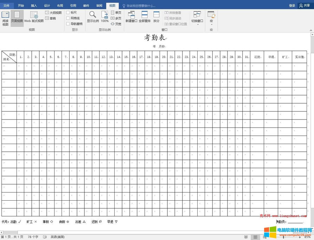Collapse the ribbon with the chevron
The height and width of the screenshot is (240, 314).
pos(312,30)
